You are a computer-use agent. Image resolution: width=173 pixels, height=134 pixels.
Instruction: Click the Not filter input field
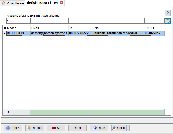119,21
